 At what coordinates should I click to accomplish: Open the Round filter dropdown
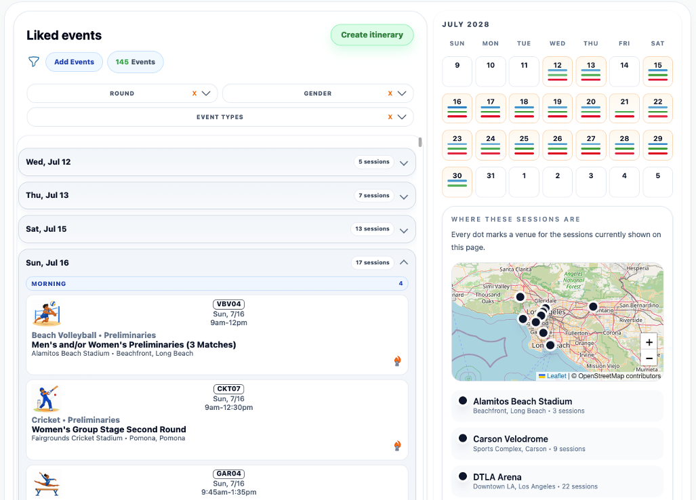206,93
